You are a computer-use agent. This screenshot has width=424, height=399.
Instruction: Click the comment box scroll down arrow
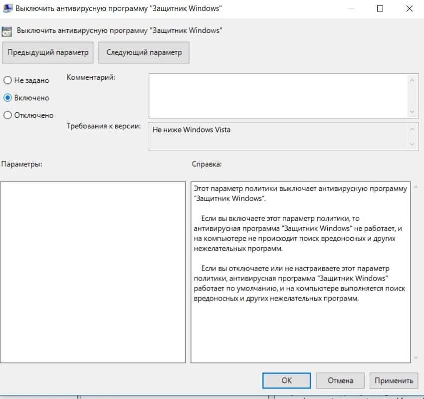412,111
